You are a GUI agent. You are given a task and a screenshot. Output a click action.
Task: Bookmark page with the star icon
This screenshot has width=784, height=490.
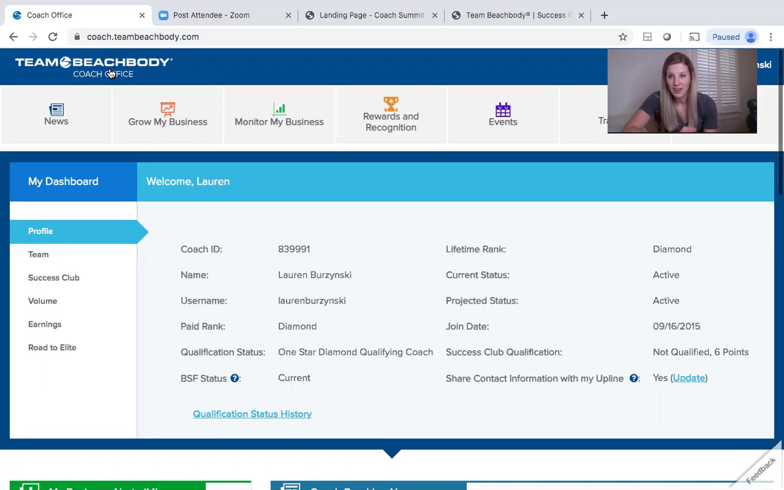(x=623, y=37)
